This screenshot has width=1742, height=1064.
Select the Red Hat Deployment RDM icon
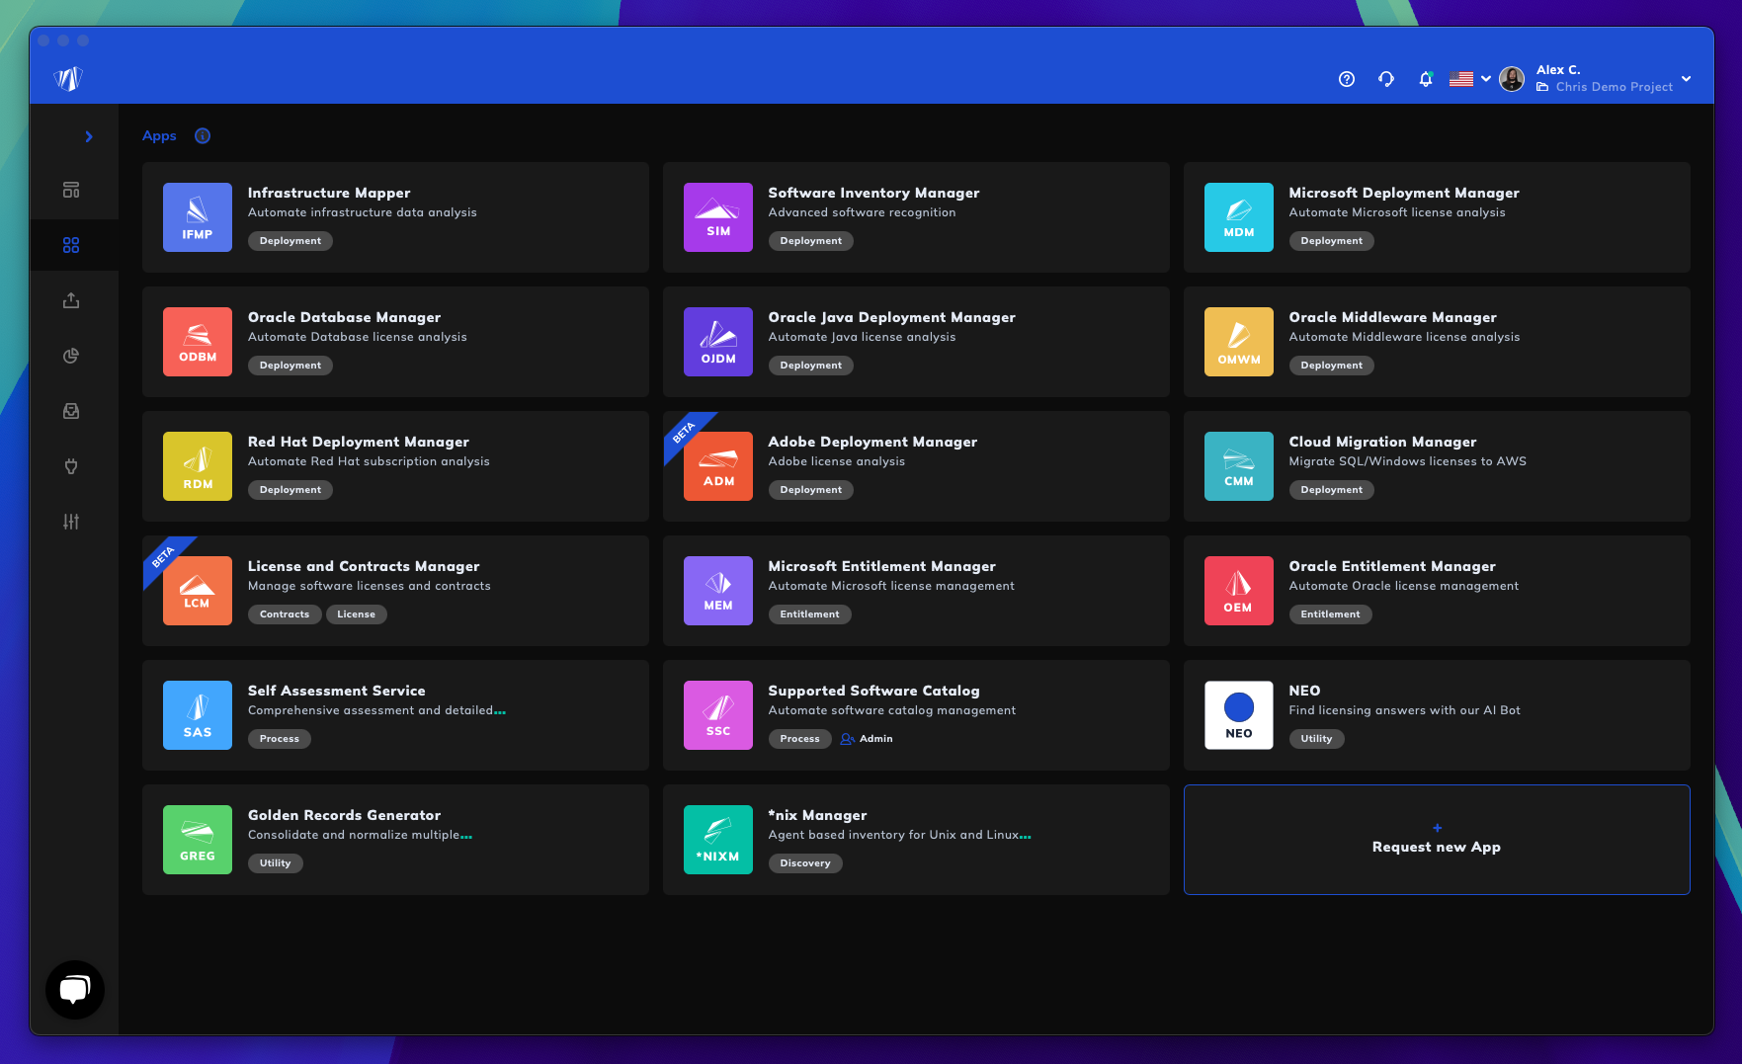click(x=198, y=466)
